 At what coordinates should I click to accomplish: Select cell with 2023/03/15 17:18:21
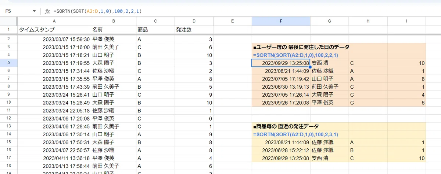(54, 55)
